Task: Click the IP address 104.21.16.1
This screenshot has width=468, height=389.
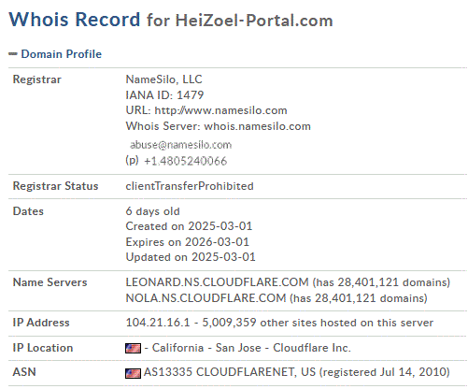Action: click(x=158, y=323)
